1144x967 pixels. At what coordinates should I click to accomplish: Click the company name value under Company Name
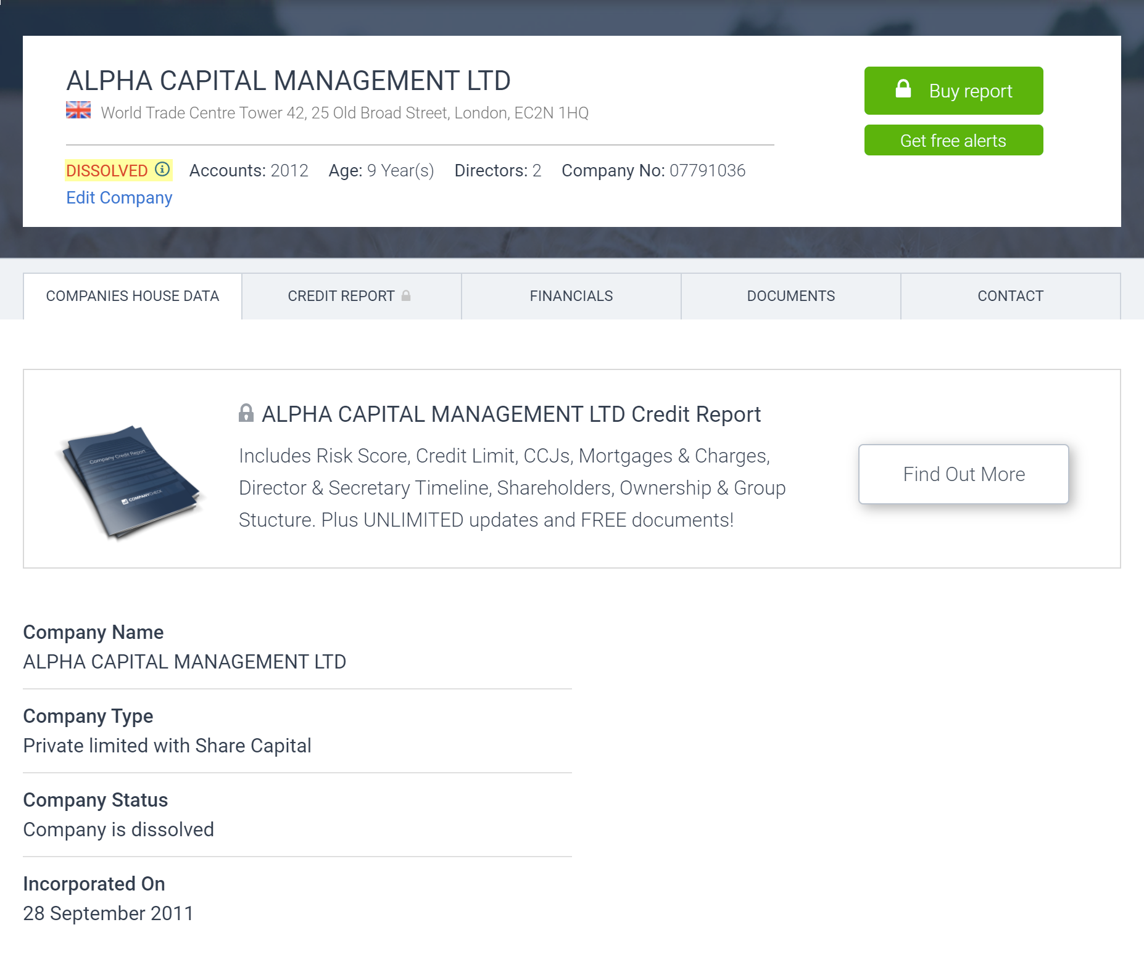pos(184,662)
